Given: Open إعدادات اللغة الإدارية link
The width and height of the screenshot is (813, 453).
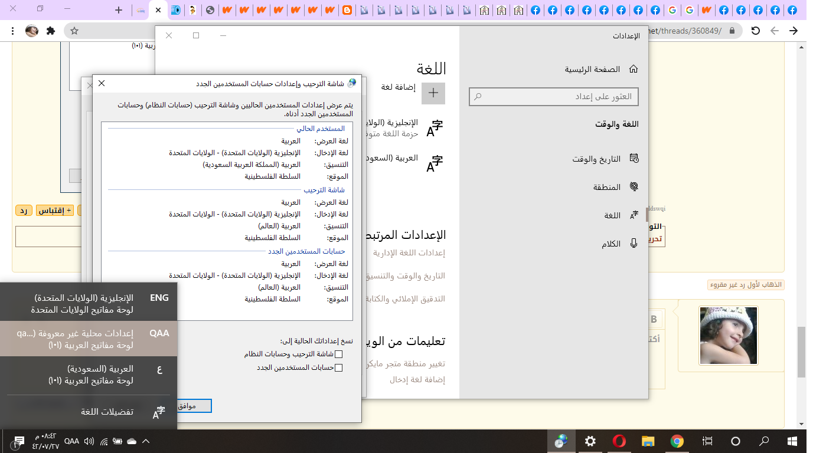Looking at the screenshot, I should coord(409,252).
